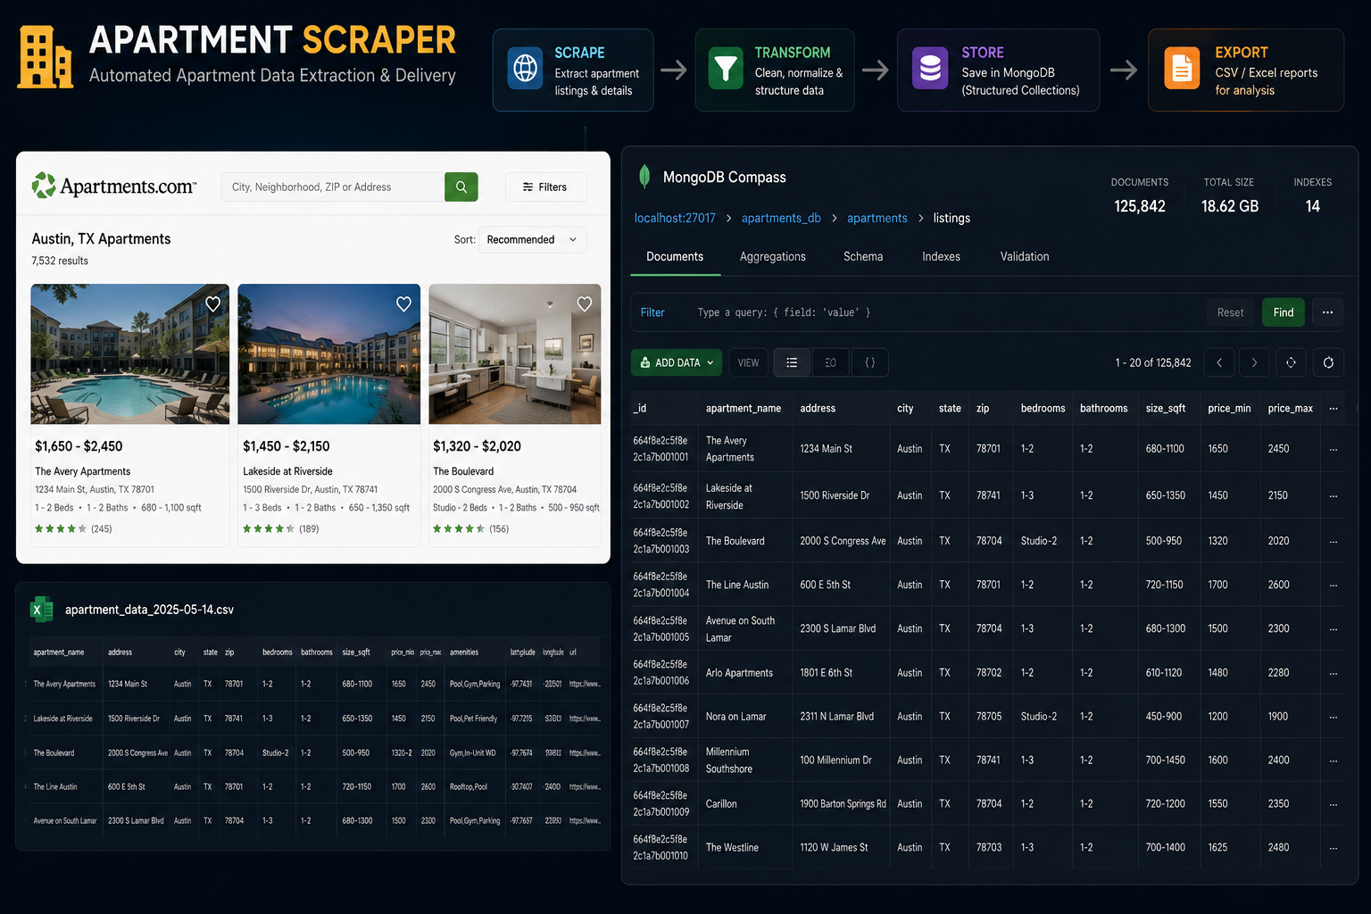Click "7,532 results" text

(60, 261)
